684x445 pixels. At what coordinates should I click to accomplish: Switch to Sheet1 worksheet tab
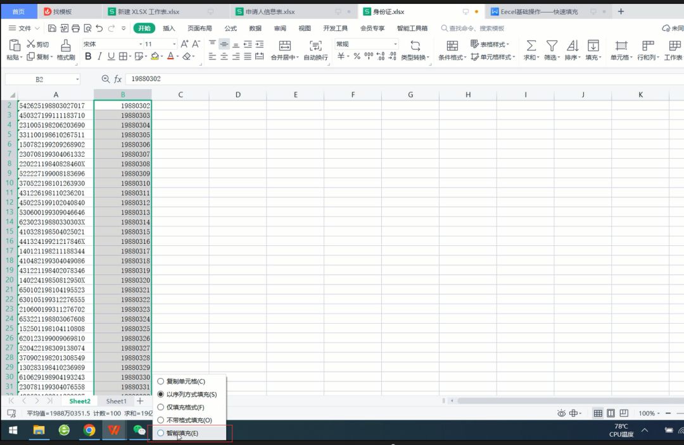[x=116, y=401]
